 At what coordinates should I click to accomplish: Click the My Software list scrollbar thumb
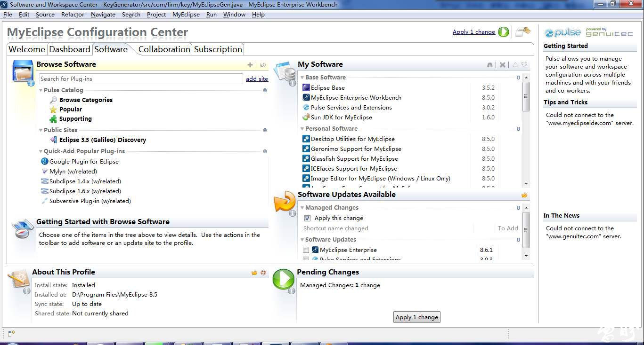tap(526, 96)
